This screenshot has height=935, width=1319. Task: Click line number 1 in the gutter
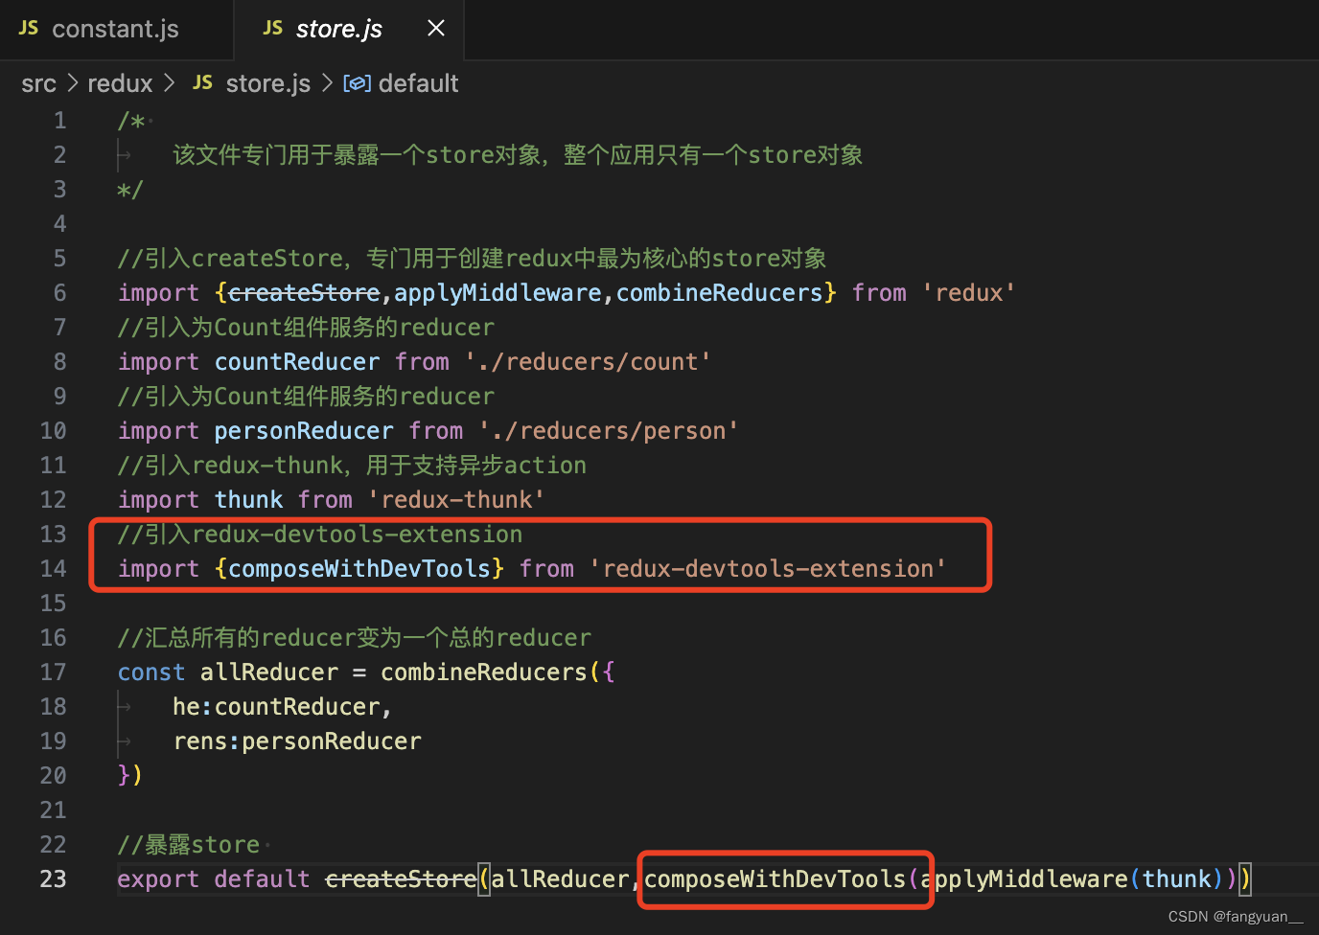[x=59, y=121]
